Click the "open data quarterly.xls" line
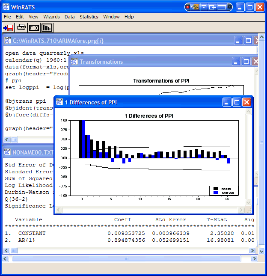 [44, 53]
